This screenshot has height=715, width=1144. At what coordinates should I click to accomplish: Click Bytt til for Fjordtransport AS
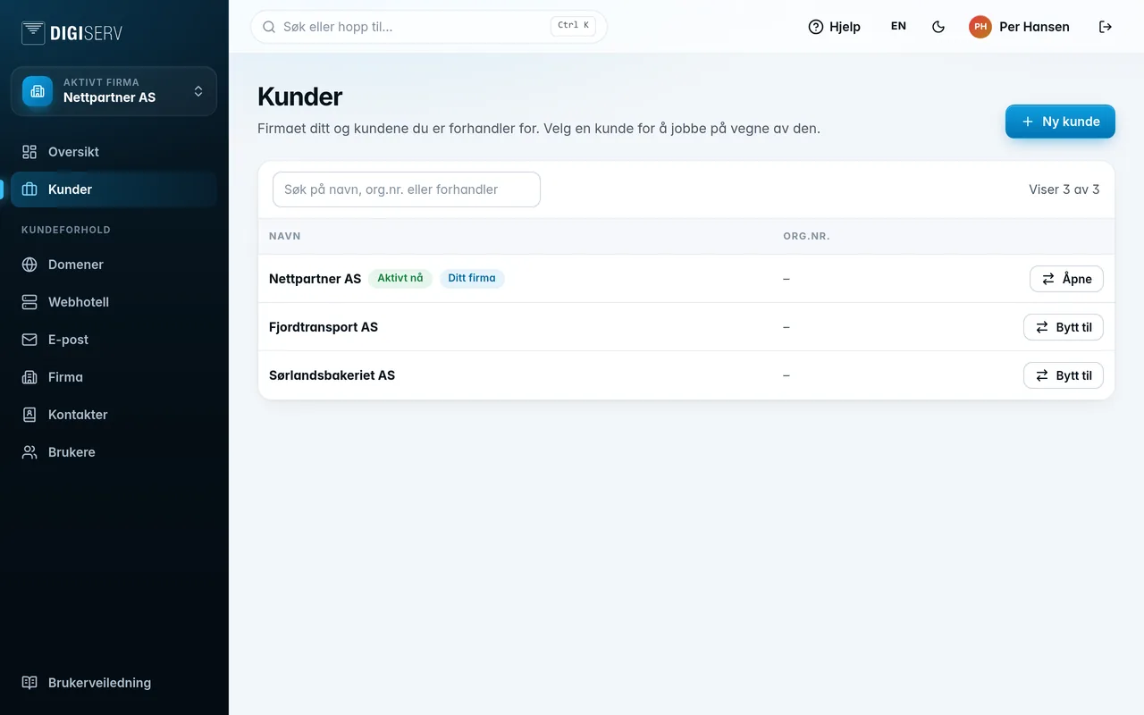click(1064, 327)
